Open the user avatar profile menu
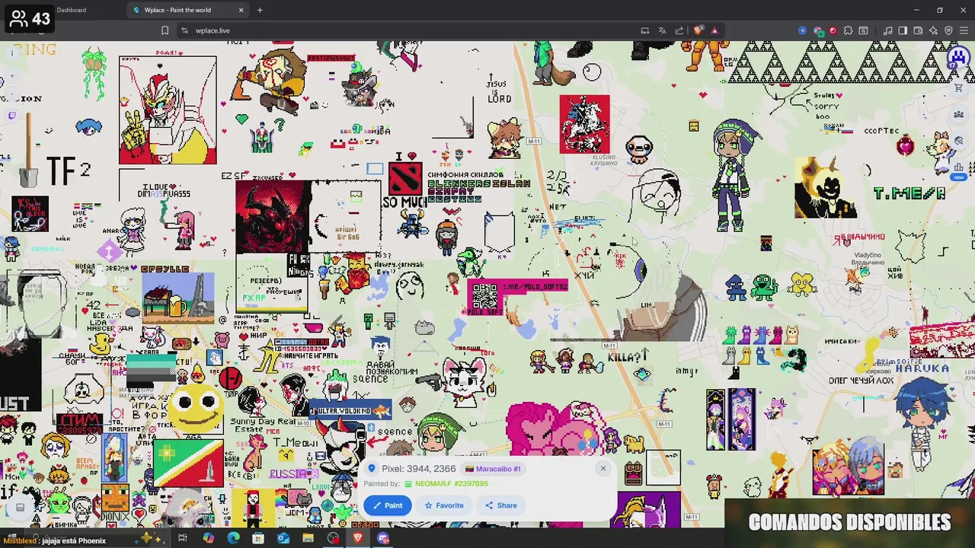The image size is (975, 548). (x=957, y=59)
